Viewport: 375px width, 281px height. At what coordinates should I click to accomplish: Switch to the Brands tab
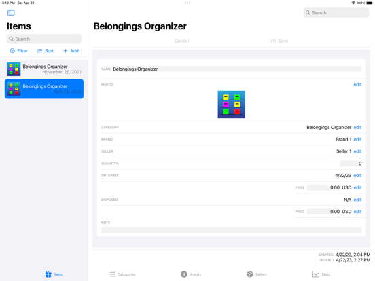click(191, 274)
